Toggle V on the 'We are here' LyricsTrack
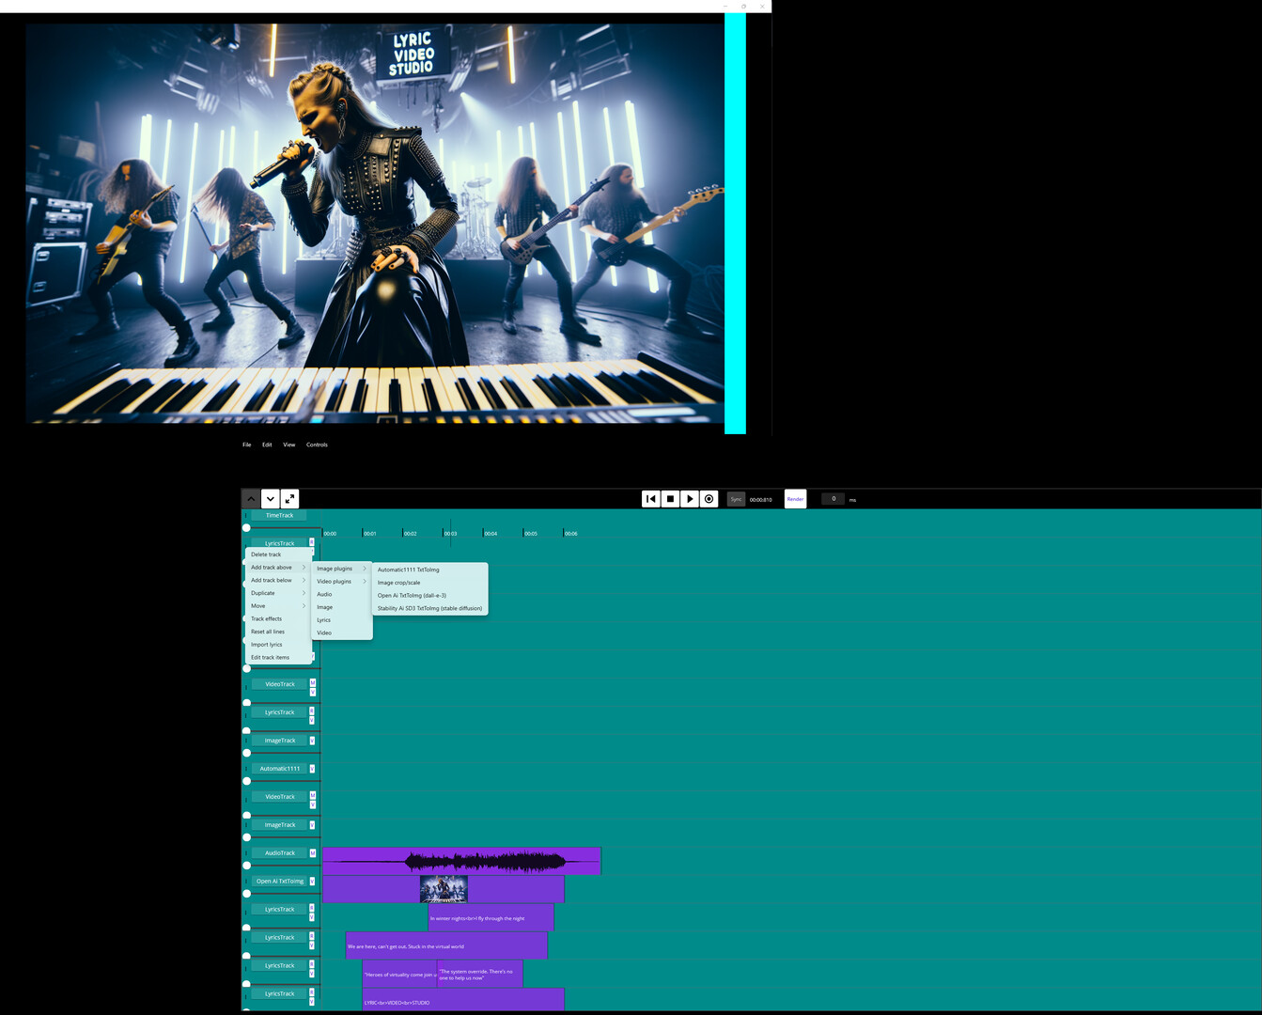 (313, 945)
